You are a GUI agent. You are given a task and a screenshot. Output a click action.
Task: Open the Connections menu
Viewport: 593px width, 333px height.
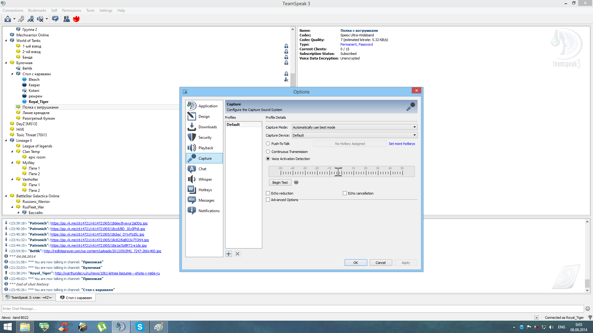tap(13, 10)
